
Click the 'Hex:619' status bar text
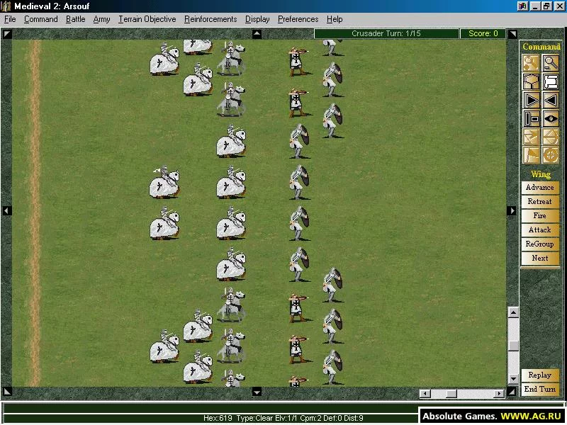click(x=218, y=418)
